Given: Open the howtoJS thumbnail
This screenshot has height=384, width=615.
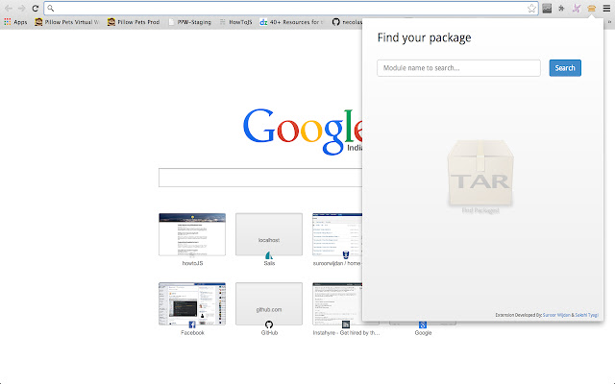Looking at the screenshot, I should pyautogui.click(x=192, y=234).
